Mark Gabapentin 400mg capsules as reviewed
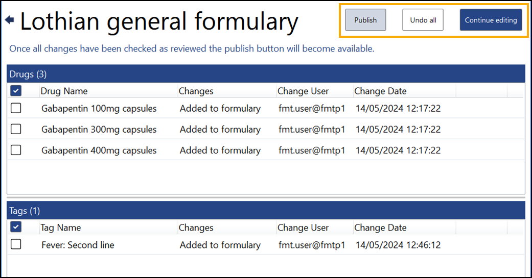Image resolution: width=532 pixels, height=278 pixels. pyautogui.click(x=16, y=150)
